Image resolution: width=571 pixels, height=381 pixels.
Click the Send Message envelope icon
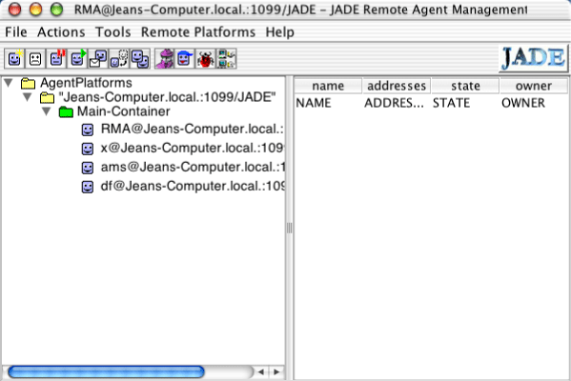98,58
